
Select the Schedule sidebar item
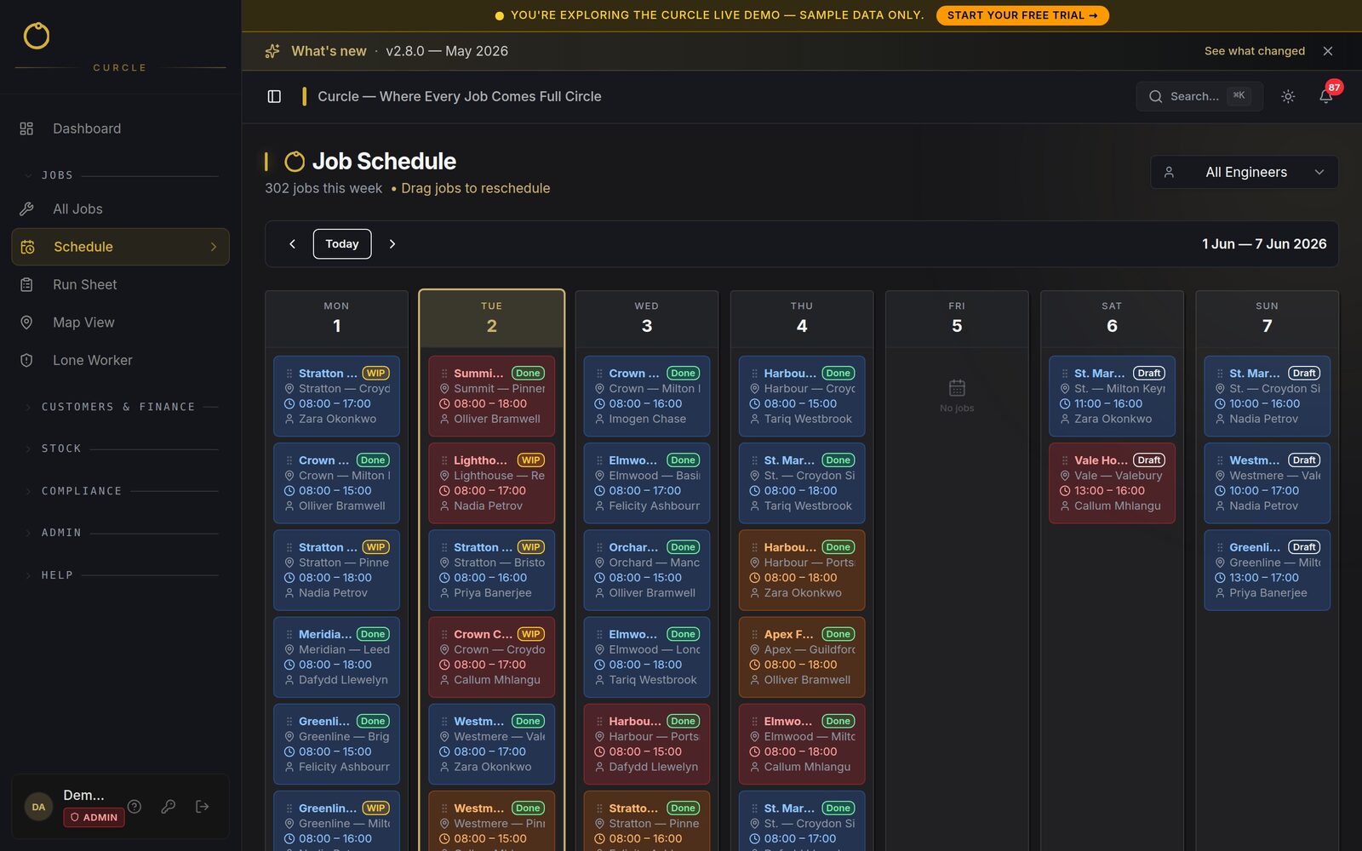tap(120, 247)
